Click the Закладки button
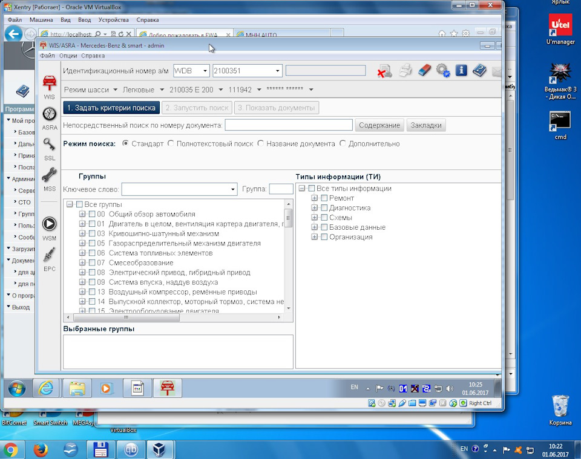 click(425, 125)
